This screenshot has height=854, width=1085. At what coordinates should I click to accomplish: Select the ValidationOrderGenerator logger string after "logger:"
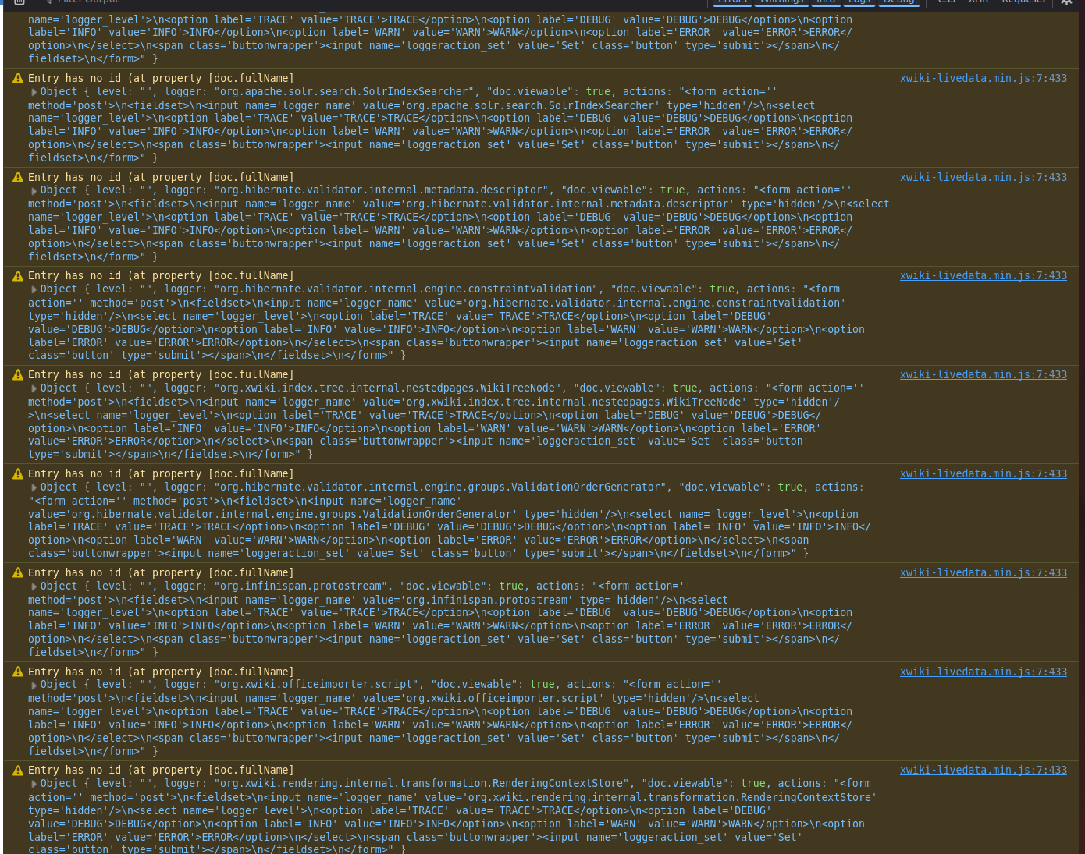(x=440, y=487)
